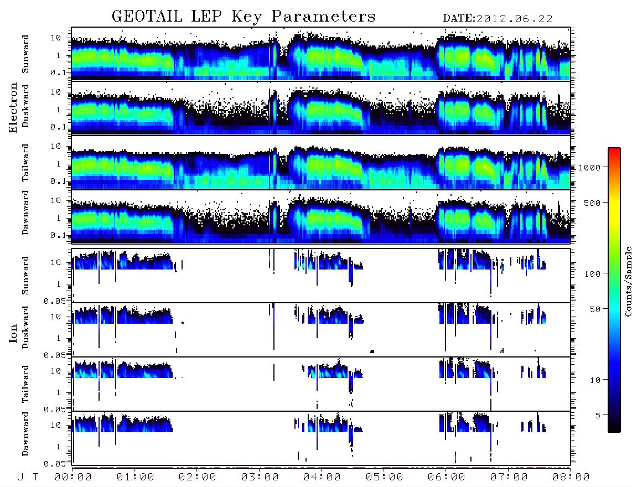
Task: Click the 08:00 time tick label
Action: point(571,478)
